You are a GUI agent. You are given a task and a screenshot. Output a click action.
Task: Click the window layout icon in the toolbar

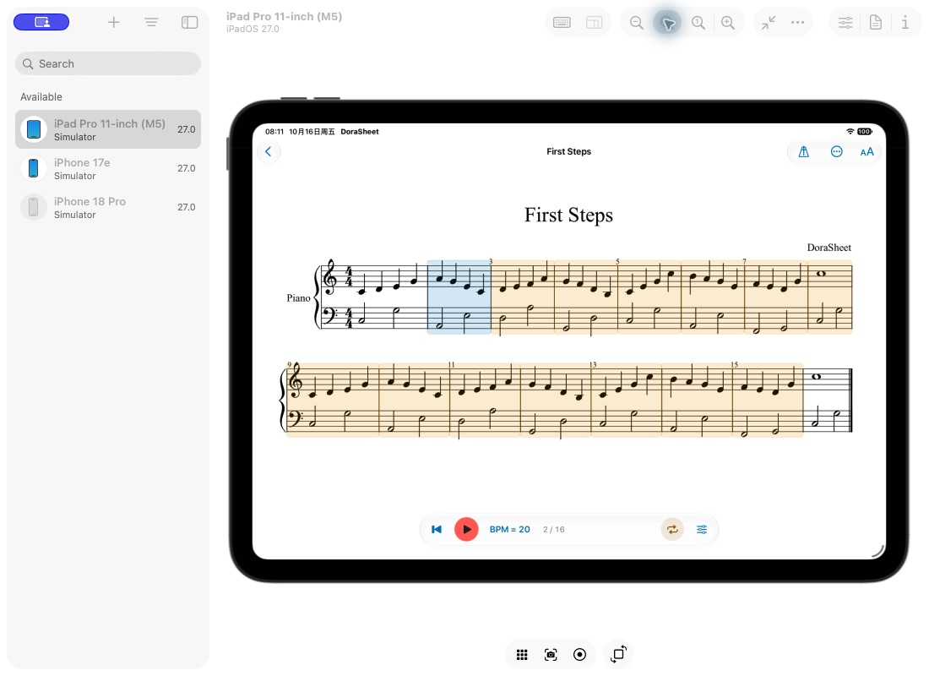tap(594, 23)
